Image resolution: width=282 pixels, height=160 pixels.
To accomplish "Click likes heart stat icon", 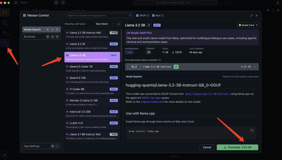I will 163,52.
